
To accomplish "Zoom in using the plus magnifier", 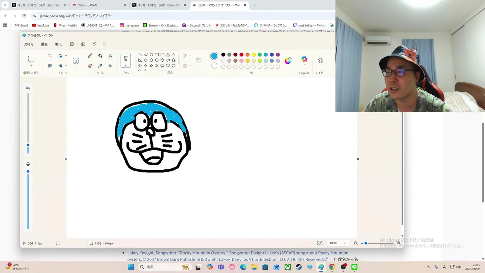I will (399, 243).
